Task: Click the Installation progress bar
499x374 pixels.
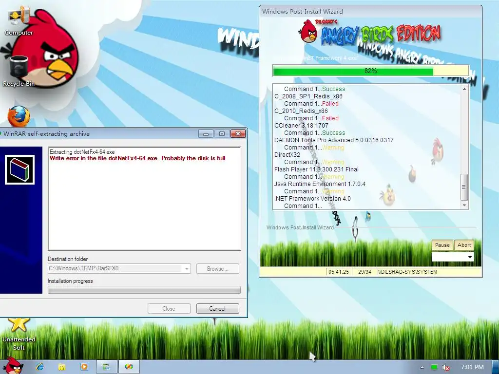Action: [144, 289]
